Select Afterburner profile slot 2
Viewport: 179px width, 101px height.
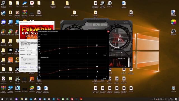(x=114, y=55)
